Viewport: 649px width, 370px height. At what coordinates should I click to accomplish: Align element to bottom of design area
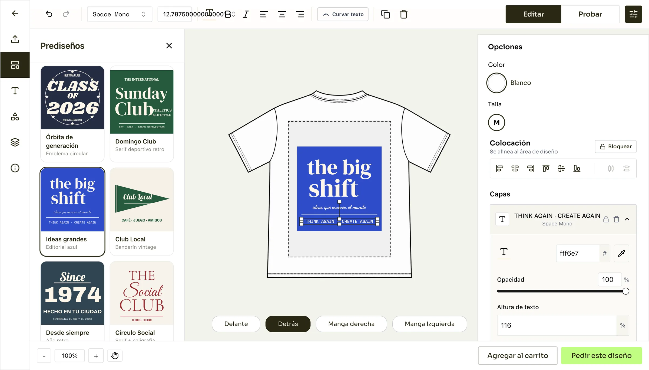tap(577, 168)
